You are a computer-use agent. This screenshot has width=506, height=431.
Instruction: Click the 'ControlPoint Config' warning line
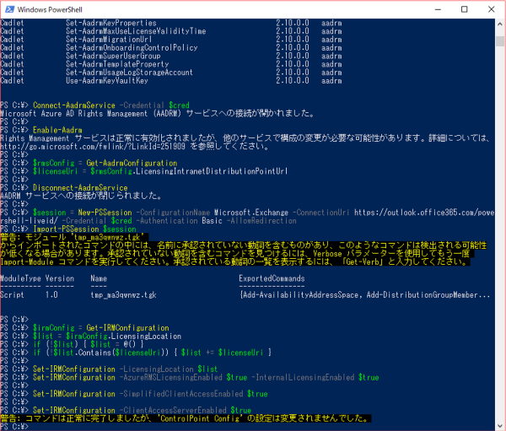[x=186, y=418]
